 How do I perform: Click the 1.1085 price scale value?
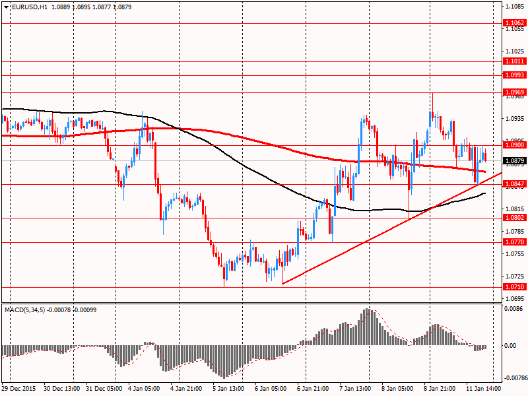tap(515, 6)
